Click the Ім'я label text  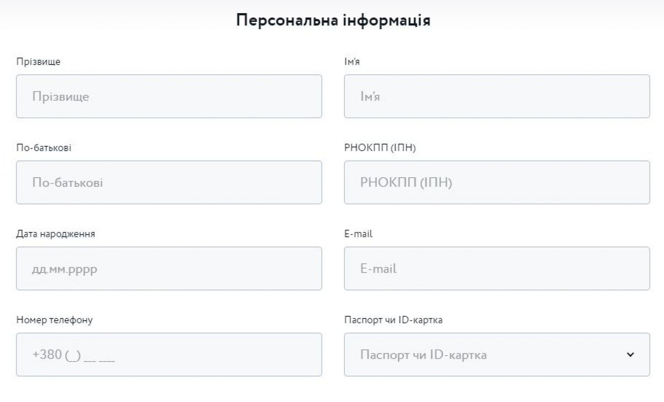352,62
